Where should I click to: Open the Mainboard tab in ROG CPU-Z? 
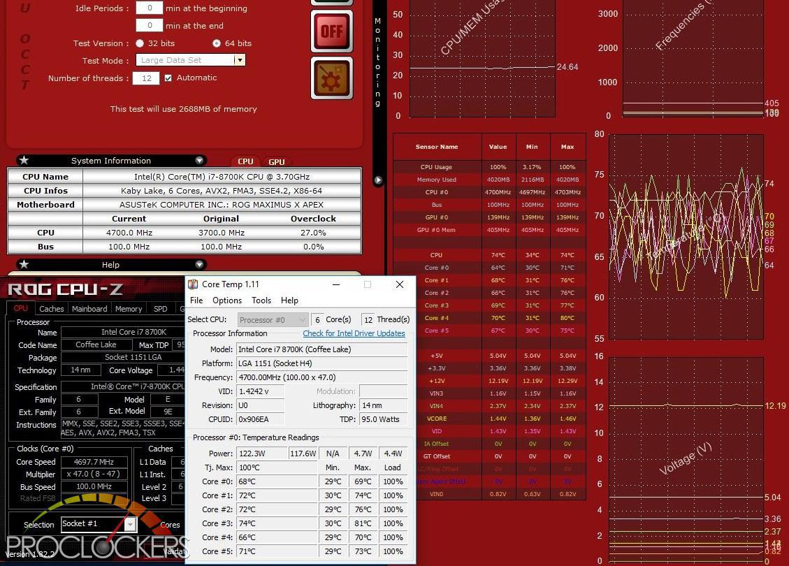[89, 309]
